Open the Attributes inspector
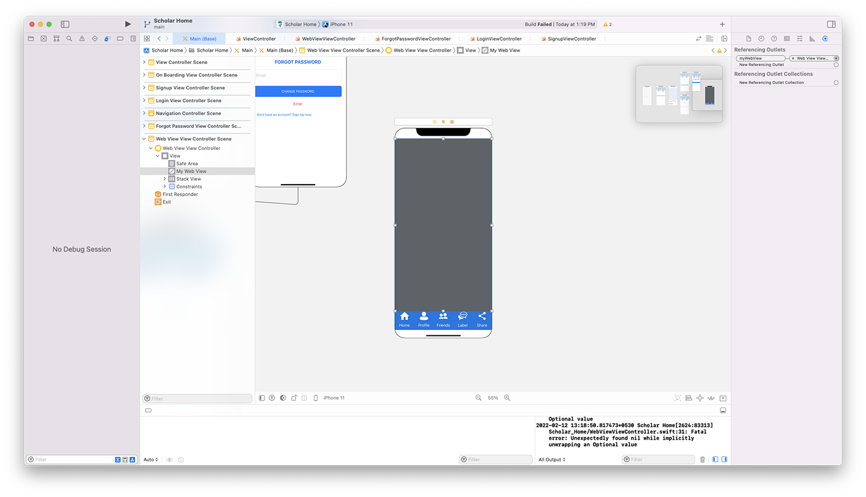866x497 pixels. tap(799, 38)
